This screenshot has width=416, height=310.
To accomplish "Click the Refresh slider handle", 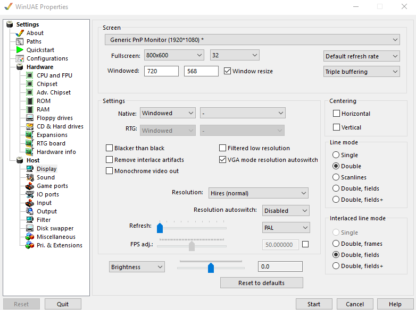I will (x=160, y=228).
